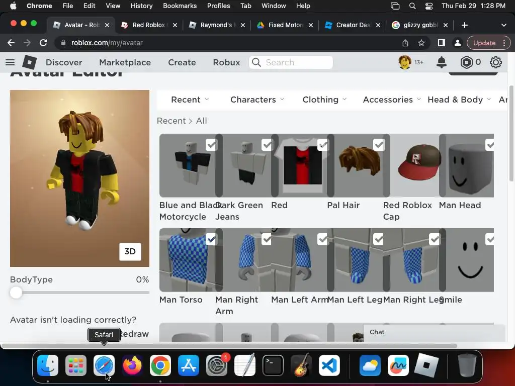Viewport: 515px width, 386px height.
Task: Open the Robux page link
Action: pyautogui.click(x=226, y=62)
